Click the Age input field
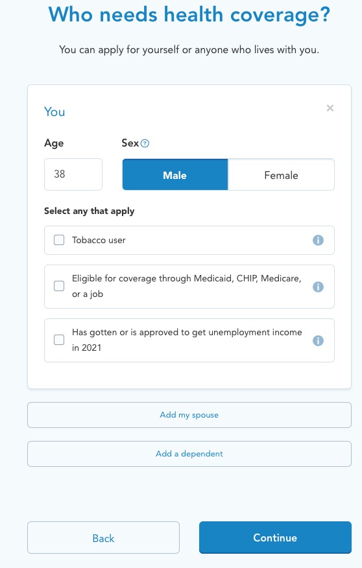The image size is (362, 568). click(73, 174)
